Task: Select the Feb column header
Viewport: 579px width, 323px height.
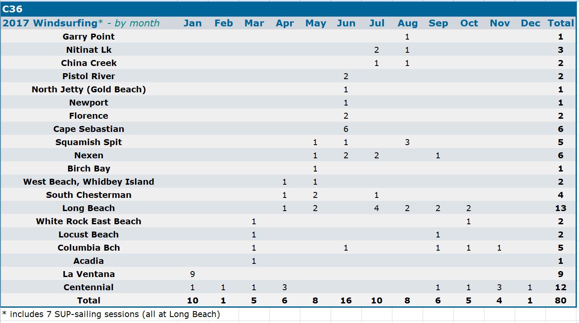Action: 223,23
